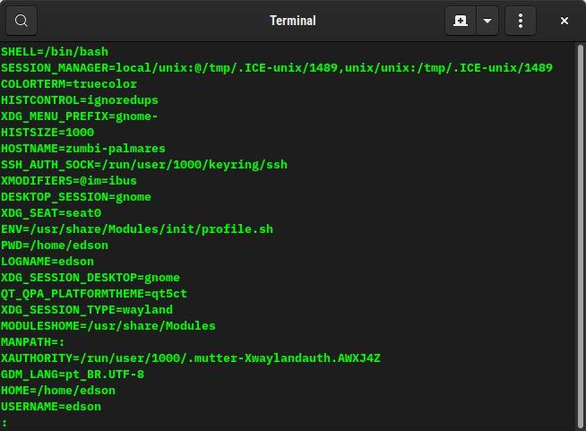The image size is (586, 431).
Task: Click the DESKTOP_SESSION=gnome line
Action: coord(76,196)
